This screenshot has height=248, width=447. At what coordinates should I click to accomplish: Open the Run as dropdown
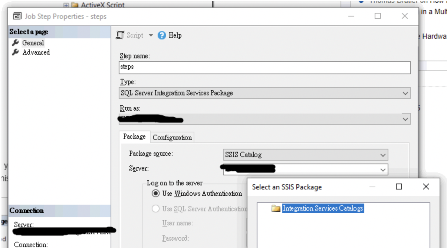265,119
